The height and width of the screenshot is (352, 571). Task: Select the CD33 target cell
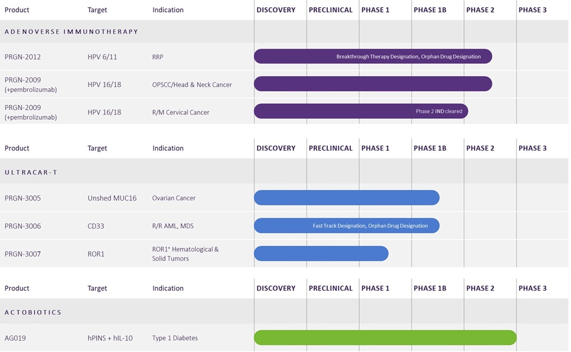[x=96, y=227]
